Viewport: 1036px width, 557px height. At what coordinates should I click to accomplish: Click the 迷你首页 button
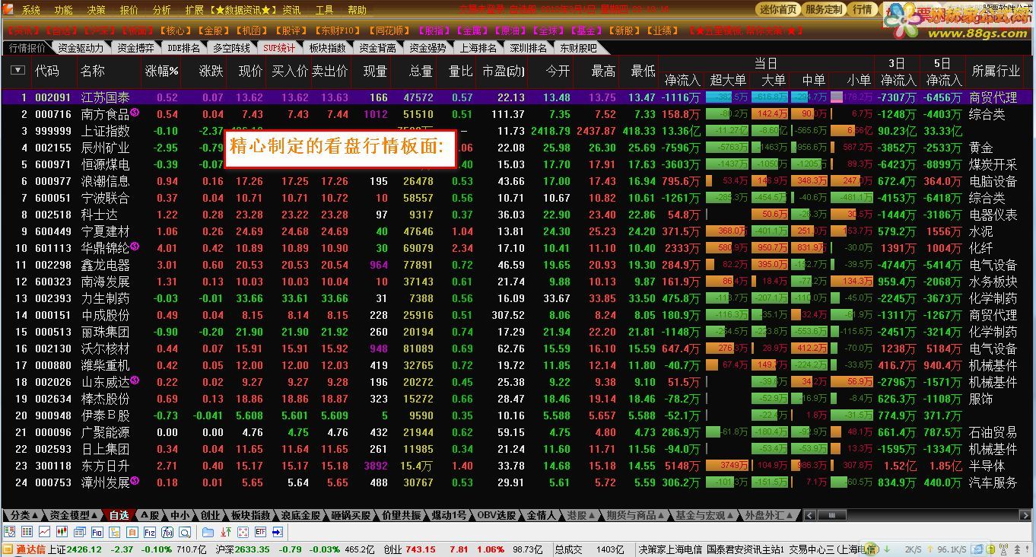(x=778, y=9)
